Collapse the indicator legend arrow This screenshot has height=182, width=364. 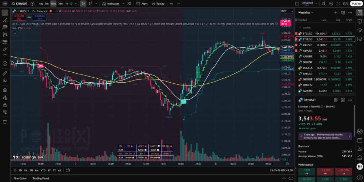pos(15,33)
